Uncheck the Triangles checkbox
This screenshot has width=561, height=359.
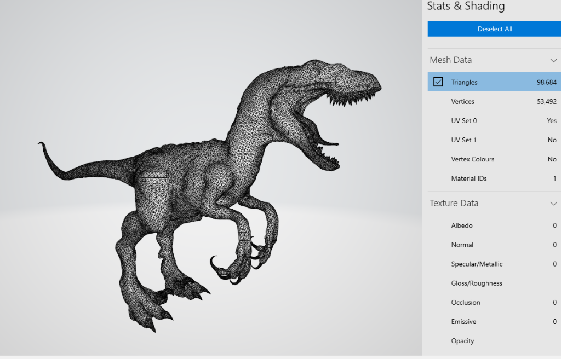click(438, 82)
